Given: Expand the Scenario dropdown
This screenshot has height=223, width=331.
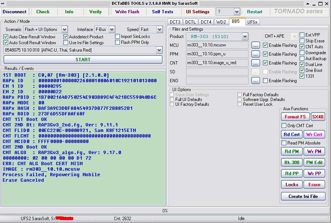Looking at the screenshot, I should (65, 29).
